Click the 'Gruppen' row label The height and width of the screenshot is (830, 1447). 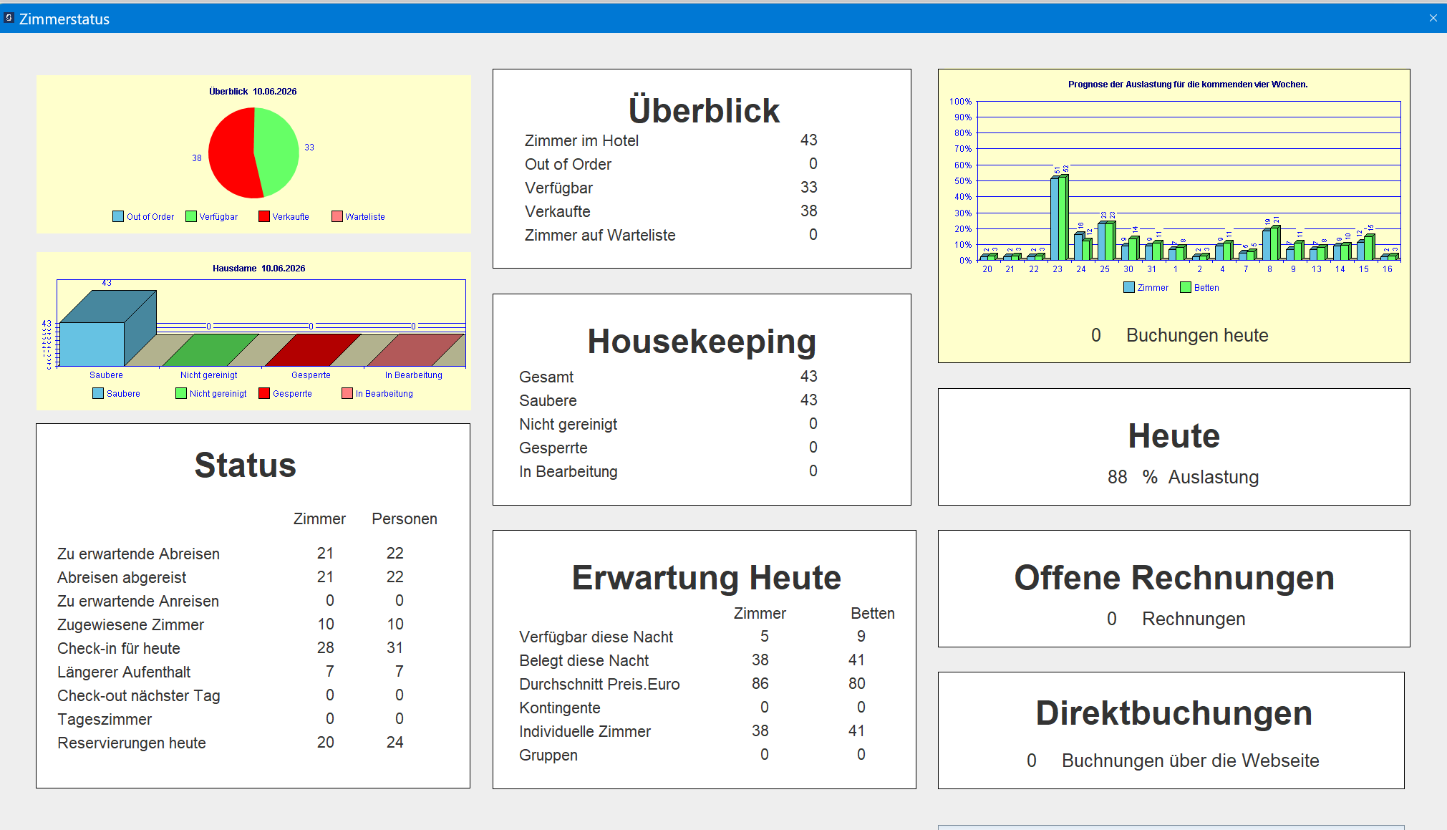pos(548,755)
